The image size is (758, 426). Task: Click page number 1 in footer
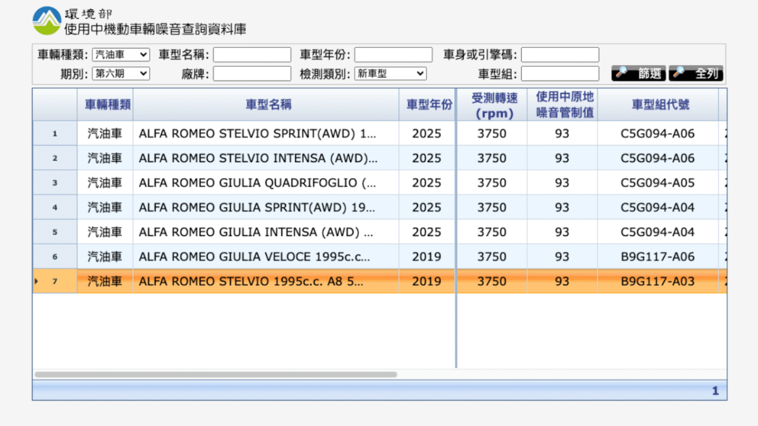click(x=715, y=391)
